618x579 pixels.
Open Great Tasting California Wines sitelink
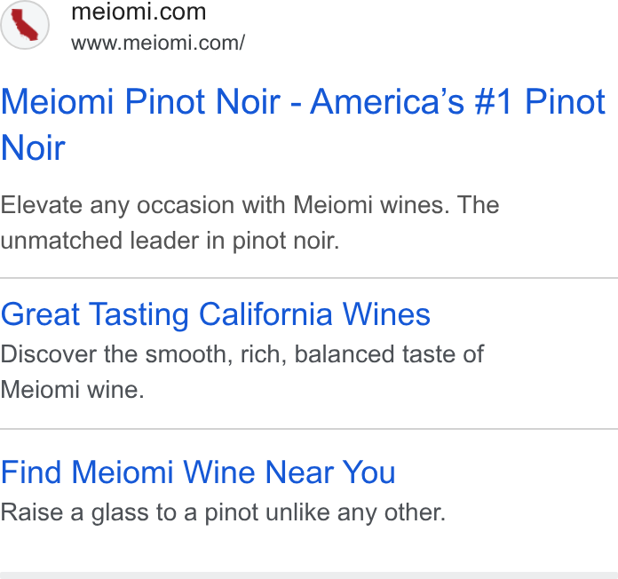tap(215, 314)
